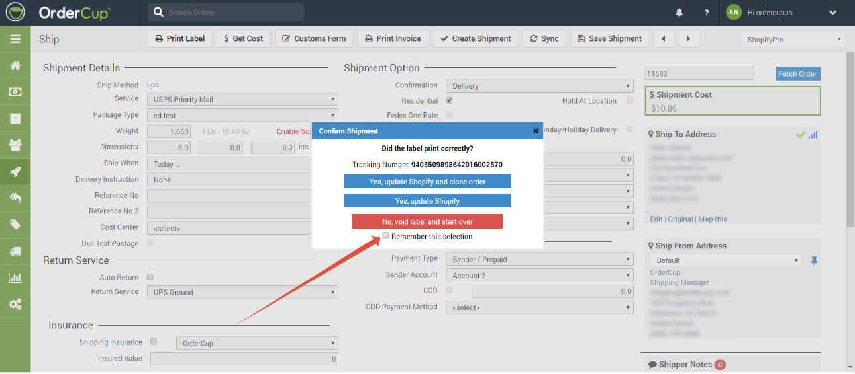Click Print Invoice toolbar button
The width and height of the screenshot is (855, 374).
tap(393, 39)
